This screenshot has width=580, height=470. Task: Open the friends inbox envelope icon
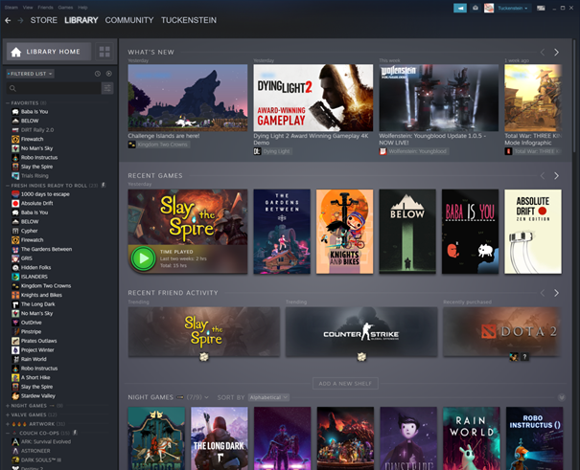(x=476, y=8)
